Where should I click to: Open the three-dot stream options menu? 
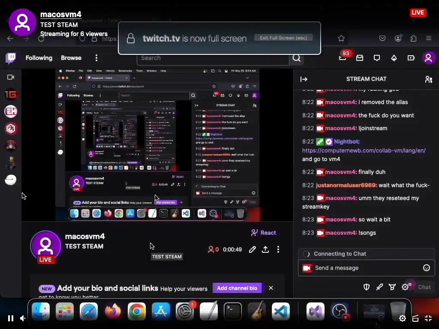point(278,250)
